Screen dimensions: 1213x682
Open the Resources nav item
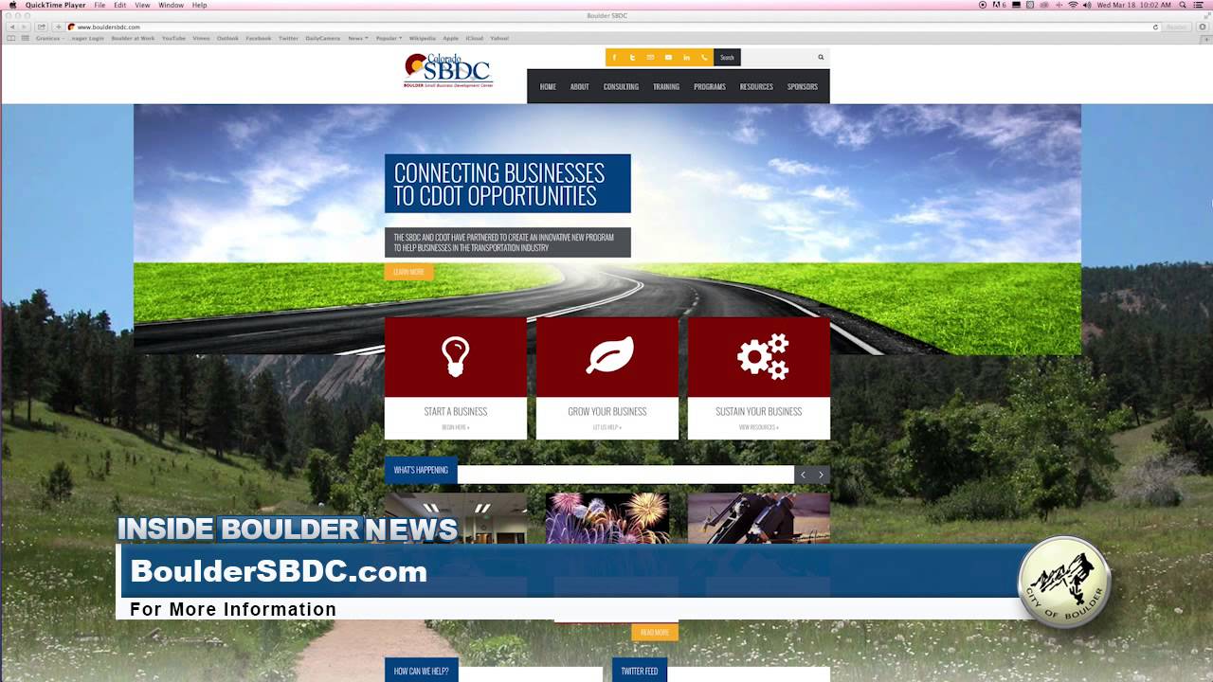tap(756, 86)
